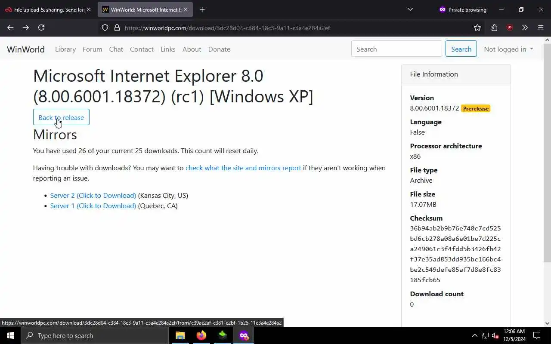This screenshot has height=344, width=551.
Task: Open the About menu item
Action: coord(192,49)
